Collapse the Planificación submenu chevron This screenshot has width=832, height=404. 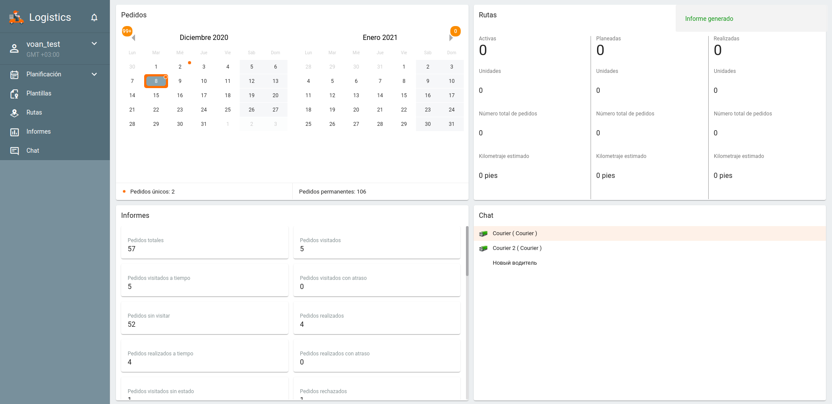[x=94, y=74]
